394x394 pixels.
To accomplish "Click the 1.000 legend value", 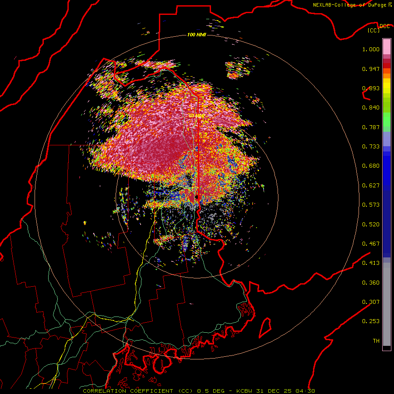I will click(x=371, y=49).
